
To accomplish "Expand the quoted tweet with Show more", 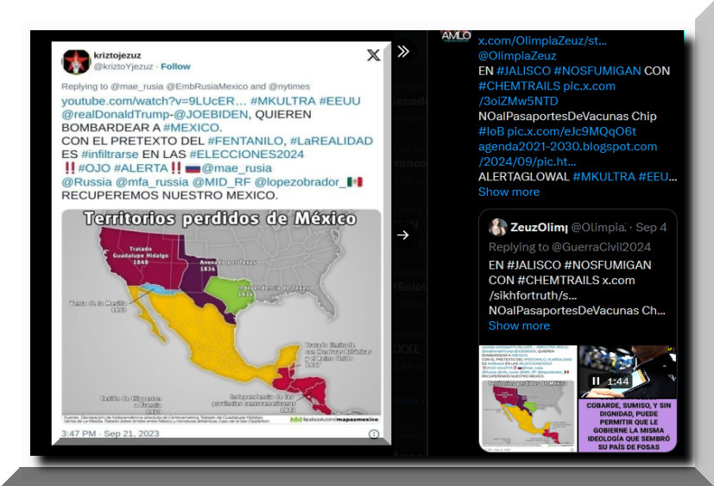I will coord(519,325).
